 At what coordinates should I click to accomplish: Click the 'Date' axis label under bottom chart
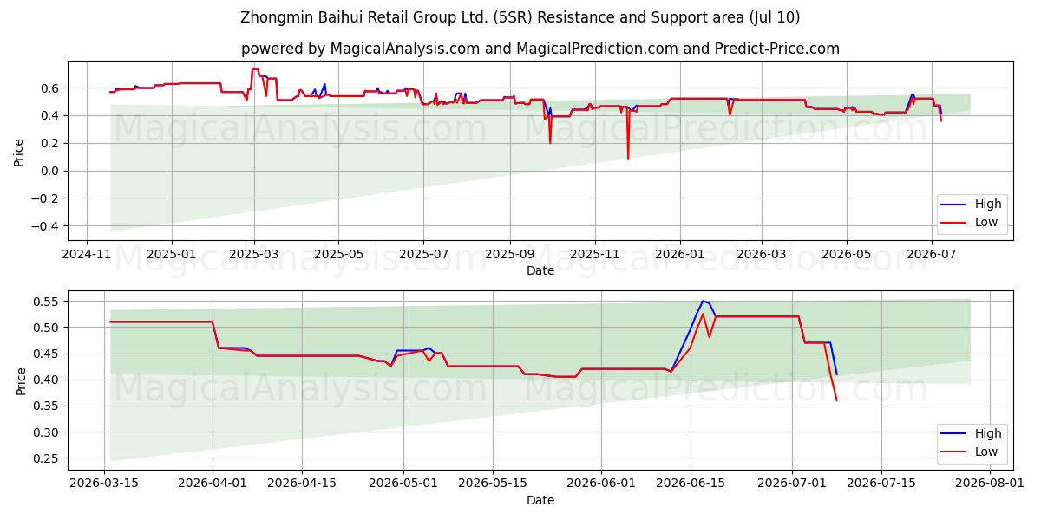point(540,500)
